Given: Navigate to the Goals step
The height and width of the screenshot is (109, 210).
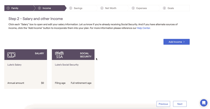Looking at the screenshot, I should point(174,8).
